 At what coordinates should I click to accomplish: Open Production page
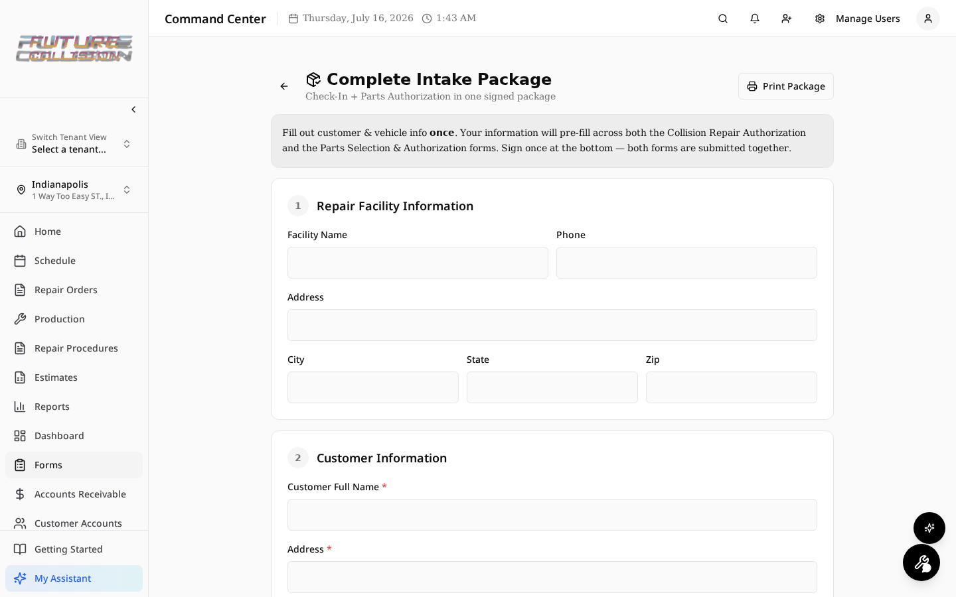(74, 319)
